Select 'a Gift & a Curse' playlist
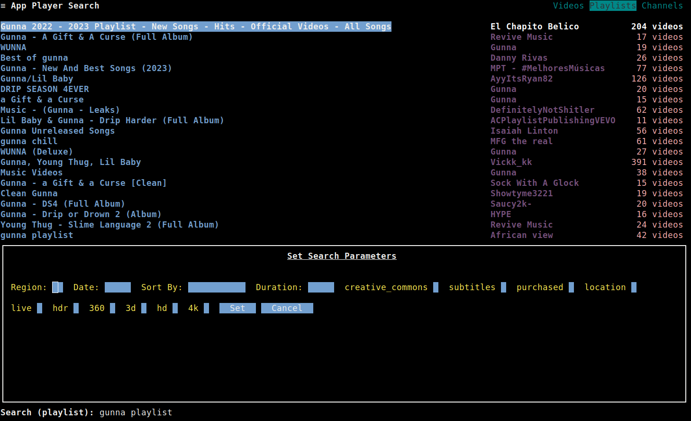The width and height of the screenshot is (691, 421). click(42, 100)
